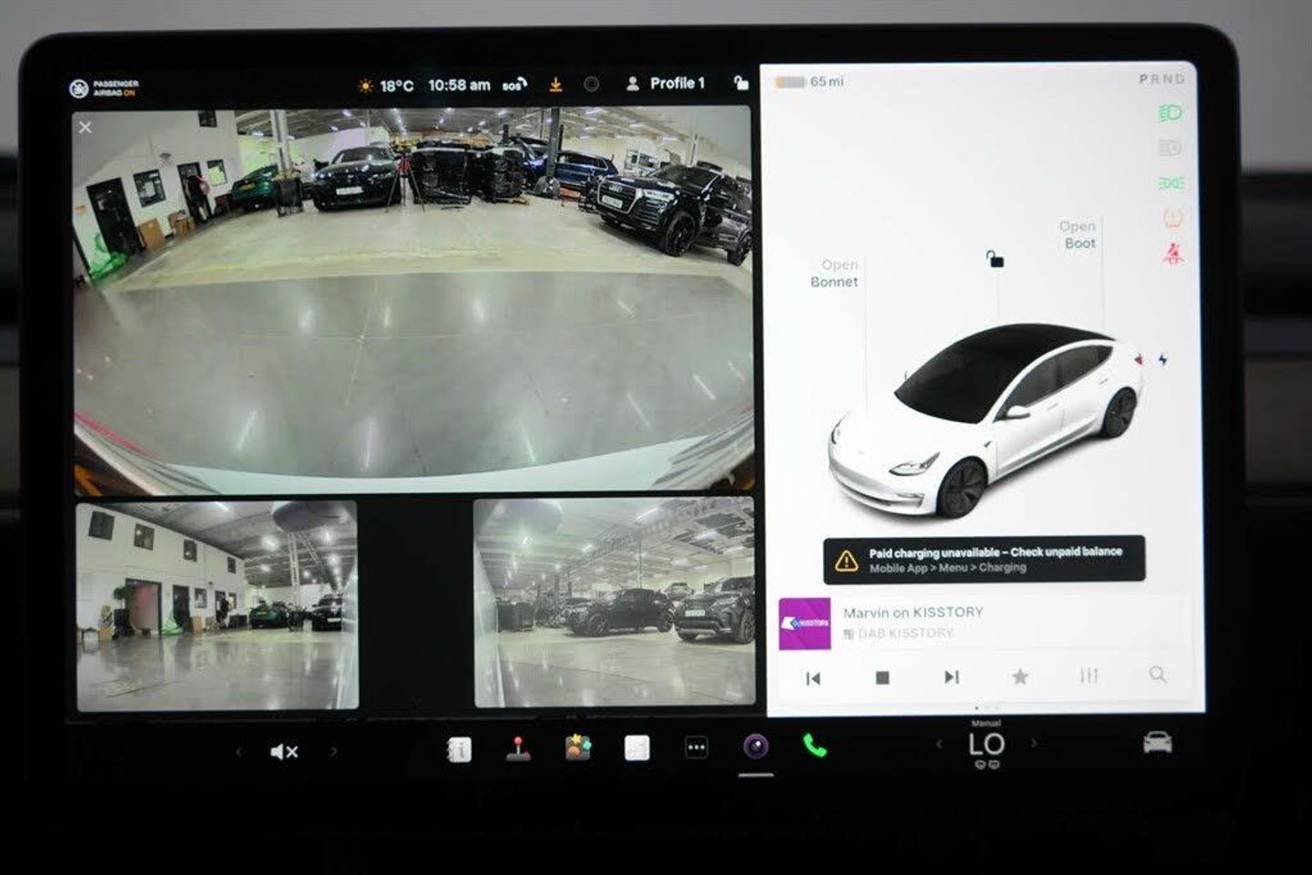Tap the grey high beam indicator icon

point(1171,148)
